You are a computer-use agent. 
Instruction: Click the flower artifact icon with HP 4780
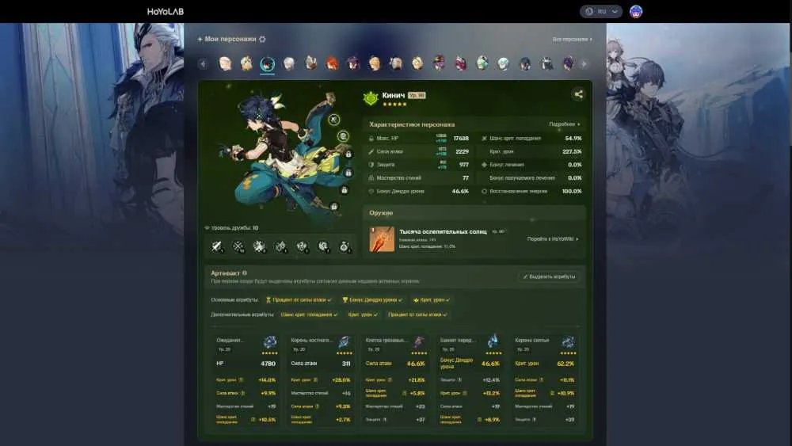point(270,342)
